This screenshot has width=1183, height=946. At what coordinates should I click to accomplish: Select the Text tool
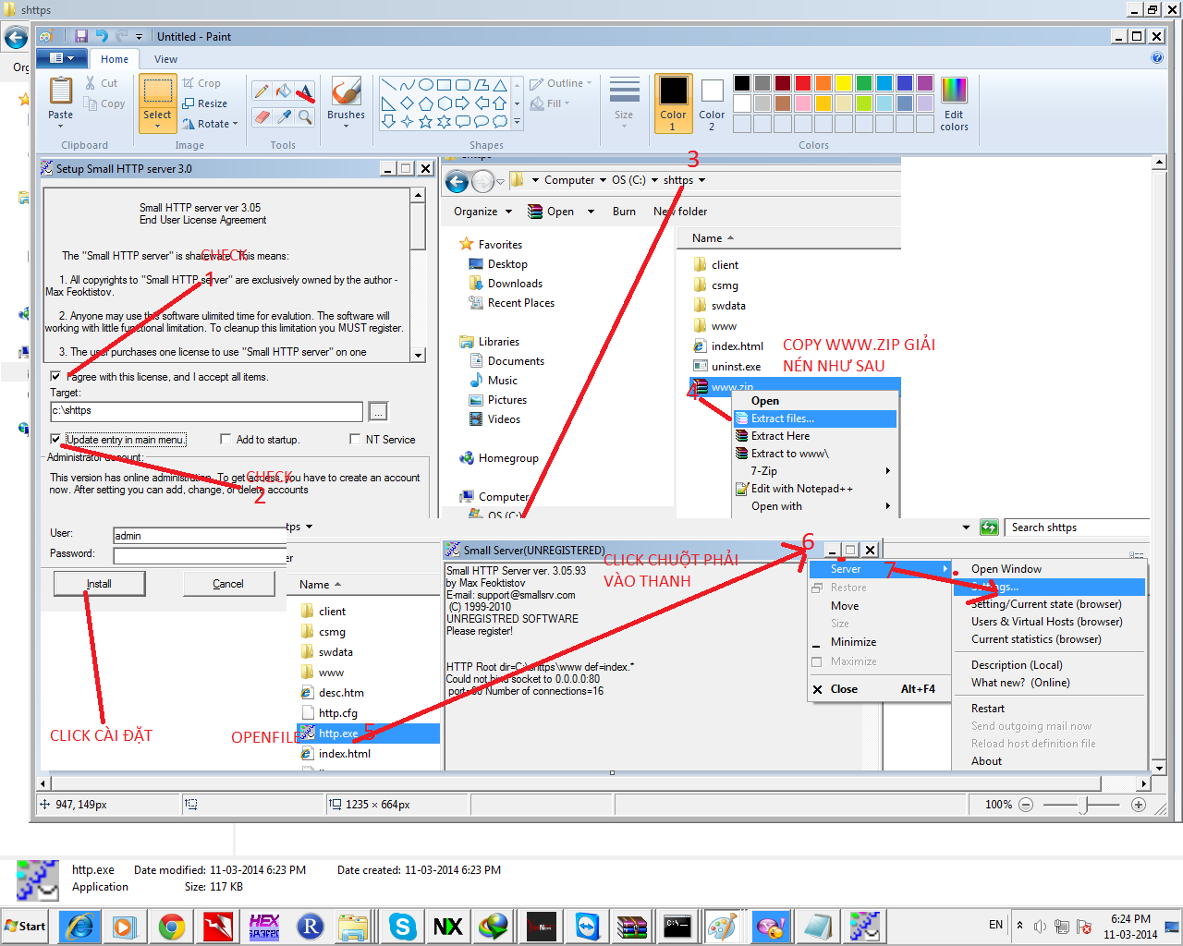[x=304, y=91]
